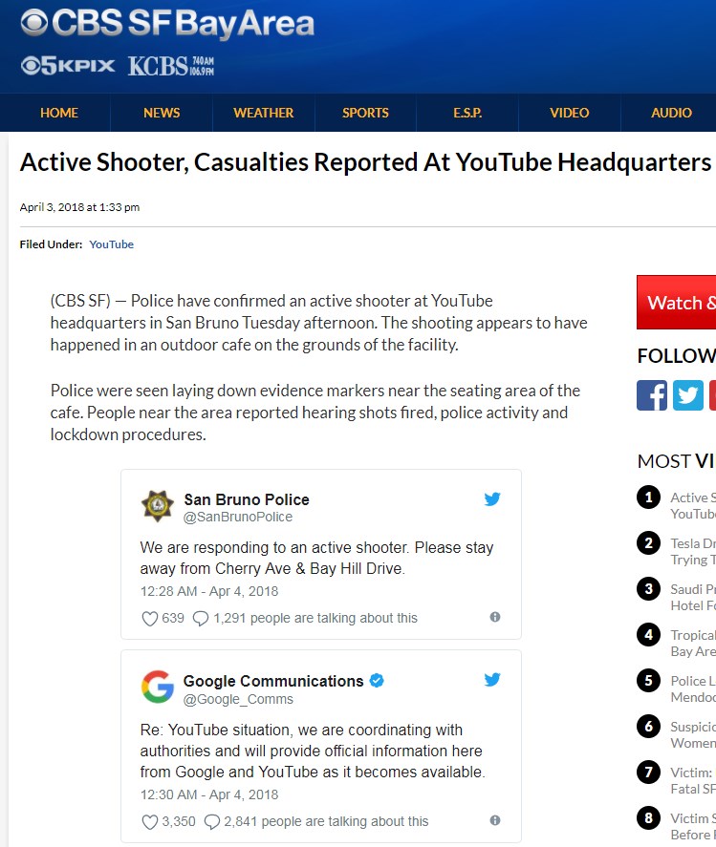This screenshot has height=847, width=716.
Task: Open most viewed story 'Saudi Pr...'
Action: tap(693, 597)
